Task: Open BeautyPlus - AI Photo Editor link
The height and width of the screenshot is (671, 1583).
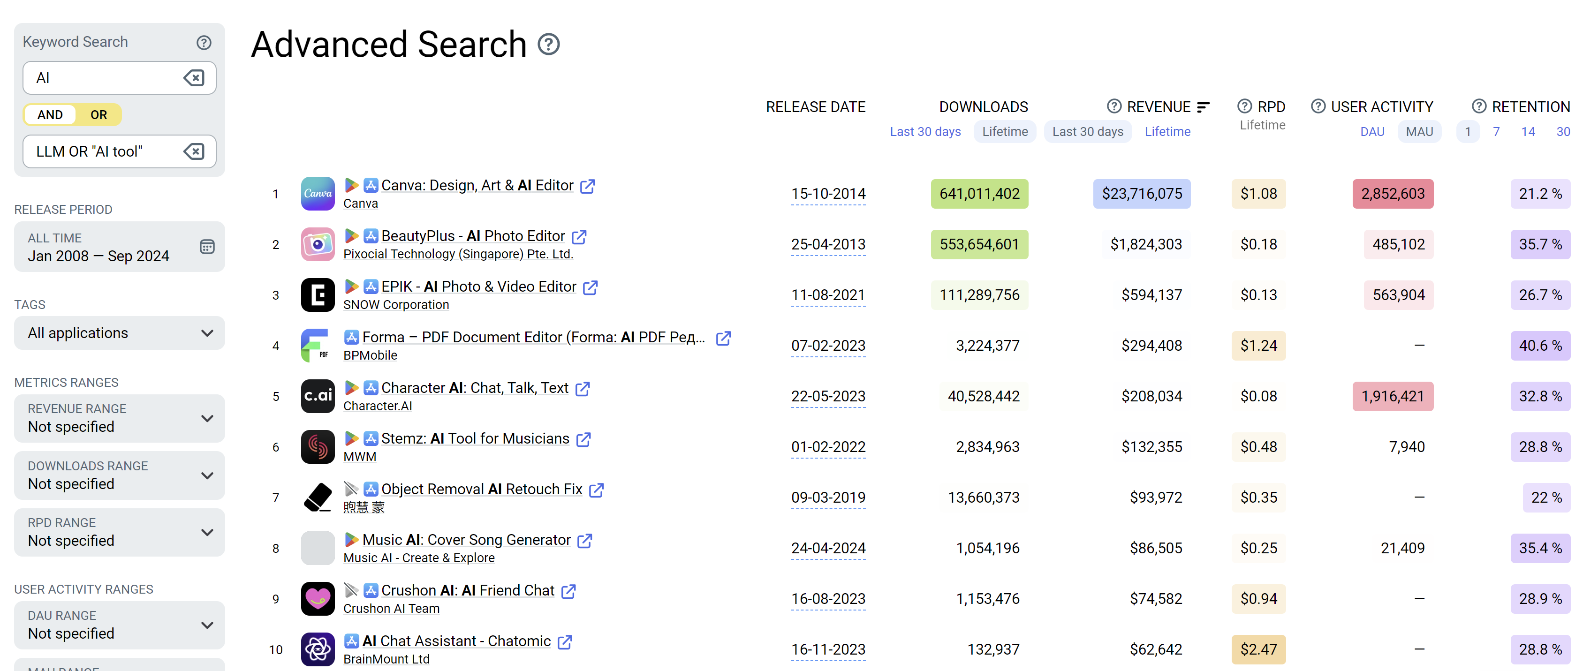Action: click(473, 236)
